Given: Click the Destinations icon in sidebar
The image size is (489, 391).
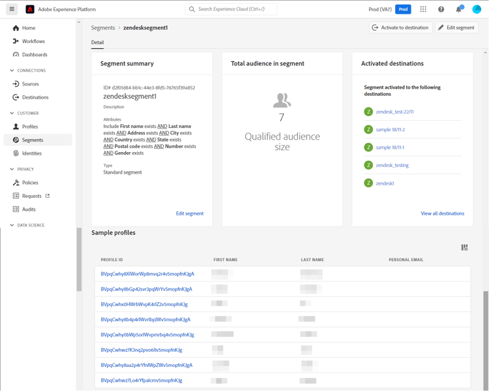Looking at the screenshot, I should [x=16, y=97].
